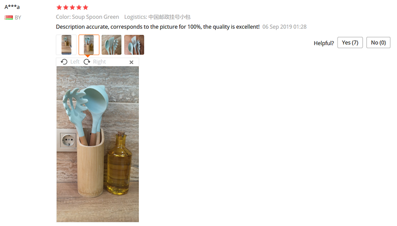Select the highlighted second photo thumbnail
The height and width of the screenshot is (226, 397).
coord(89,45)
